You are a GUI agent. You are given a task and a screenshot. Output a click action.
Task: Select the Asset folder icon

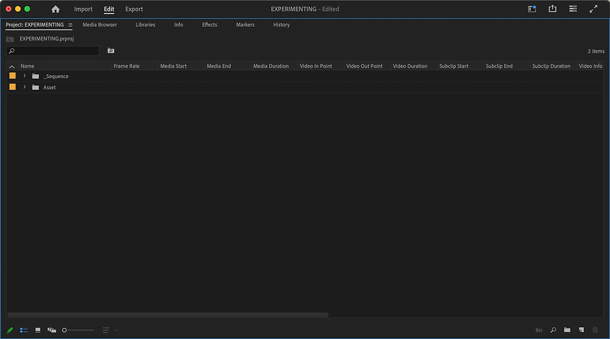[x=35, y=88]
